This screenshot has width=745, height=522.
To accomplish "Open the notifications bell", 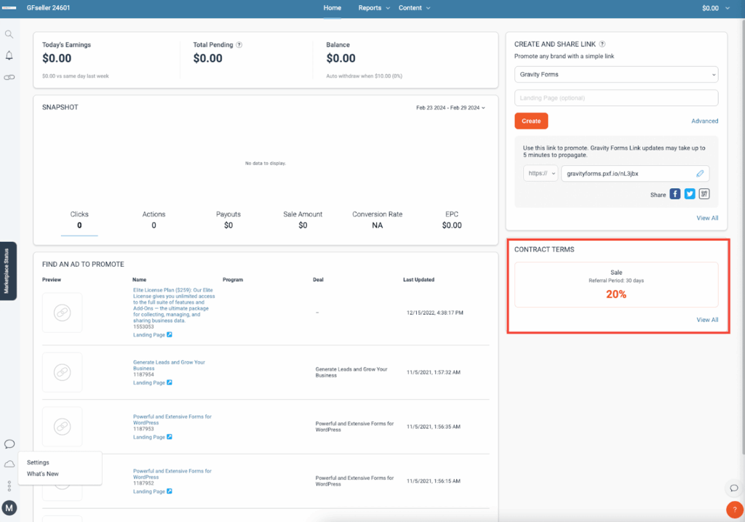I will 9,55.
